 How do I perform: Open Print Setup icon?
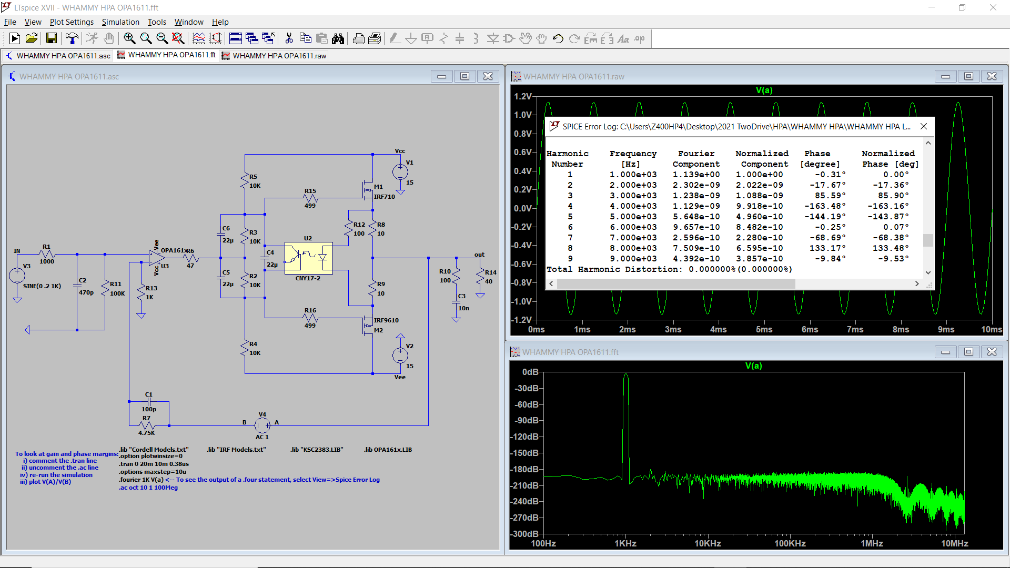pyautogui.click(x=358, y=38)
